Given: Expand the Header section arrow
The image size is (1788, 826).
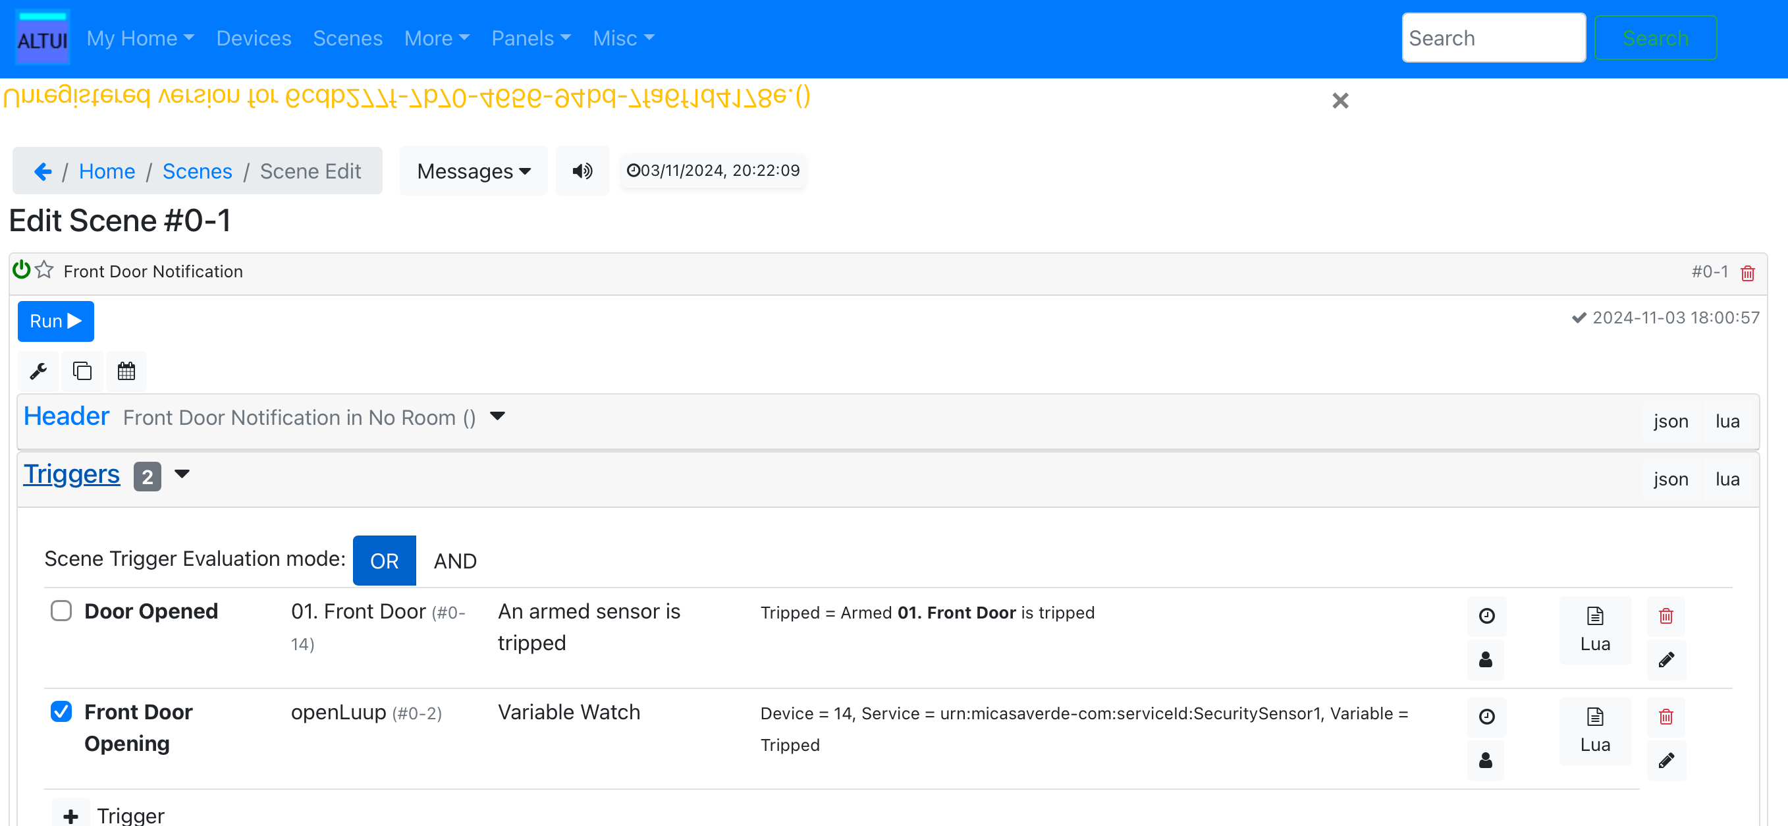Looking at the screenshot, I should click(x=497, y=416).
